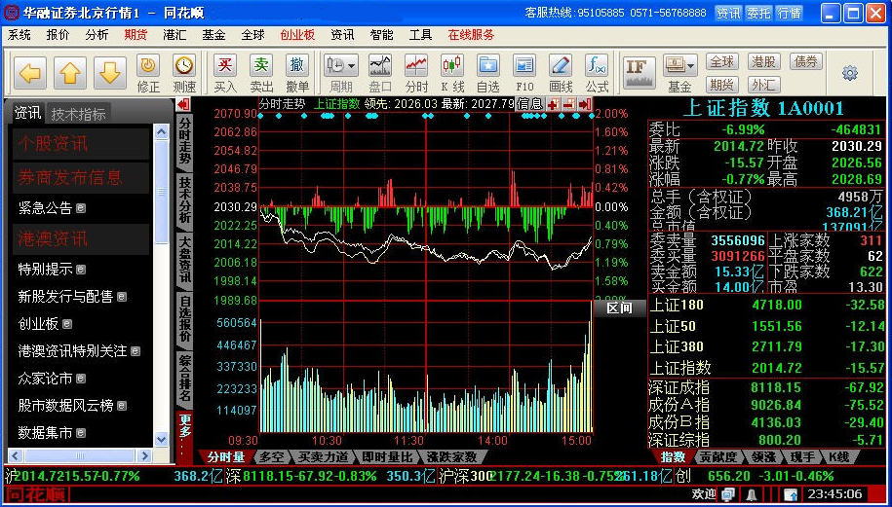
Task: Open the 盘口 order book view
Action: click(380, 74)
